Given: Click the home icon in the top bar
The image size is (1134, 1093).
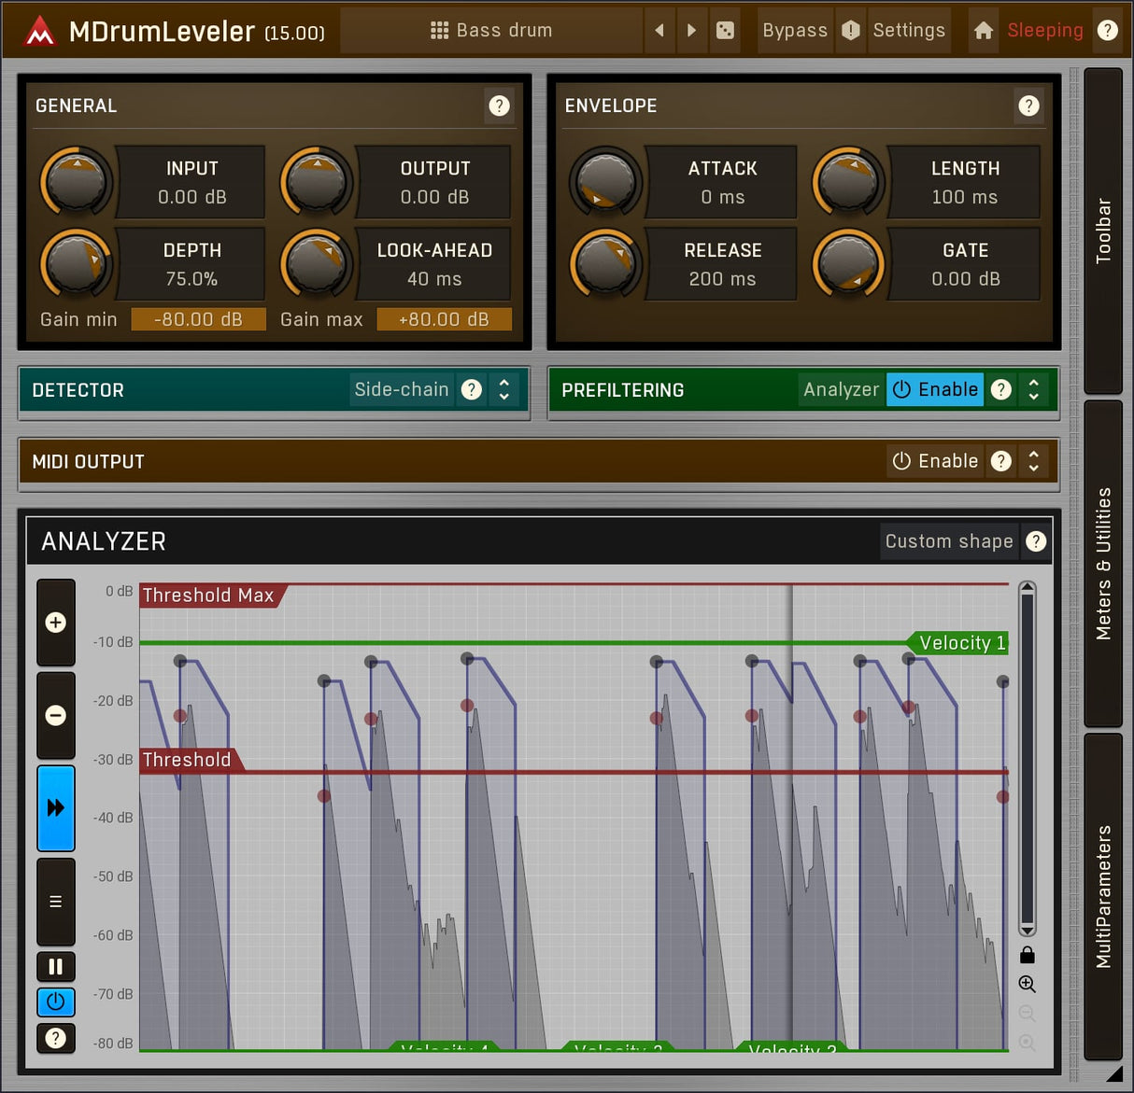Looking at the screenshot, I should click(983, 31).
